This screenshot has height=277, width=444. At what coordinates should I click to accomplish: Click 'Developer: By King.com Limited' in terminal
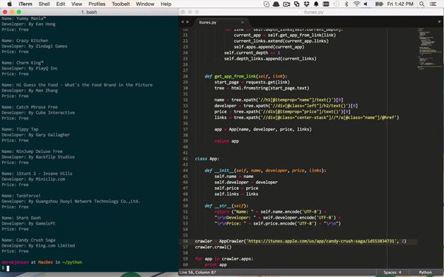pos(38,246)
